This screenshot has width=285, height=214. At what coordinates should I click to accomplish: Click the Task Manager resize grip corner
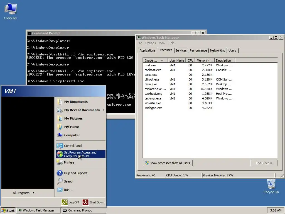point(282,176)
